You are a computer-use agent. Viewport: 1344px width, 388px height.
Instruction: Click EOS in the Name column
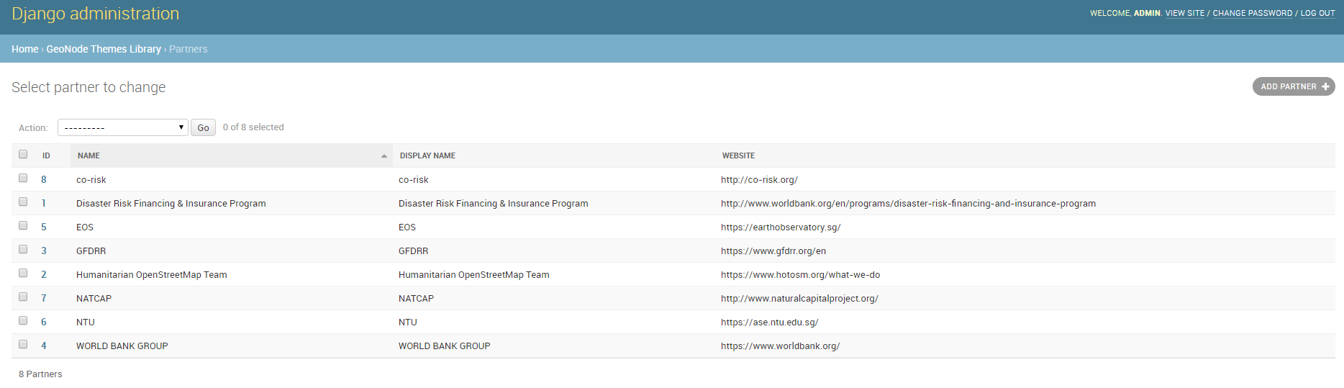(x=85, y=227)
